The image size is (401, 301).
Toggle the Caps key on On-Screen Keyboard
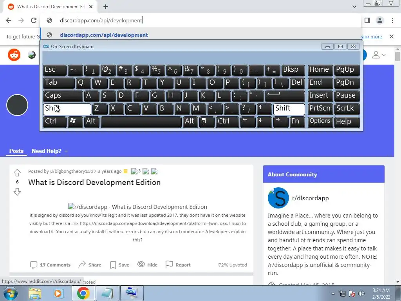point(63,96)
